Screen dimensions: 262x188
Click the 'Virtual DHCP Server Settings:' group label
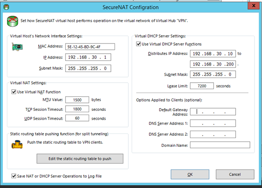point(160,36)
